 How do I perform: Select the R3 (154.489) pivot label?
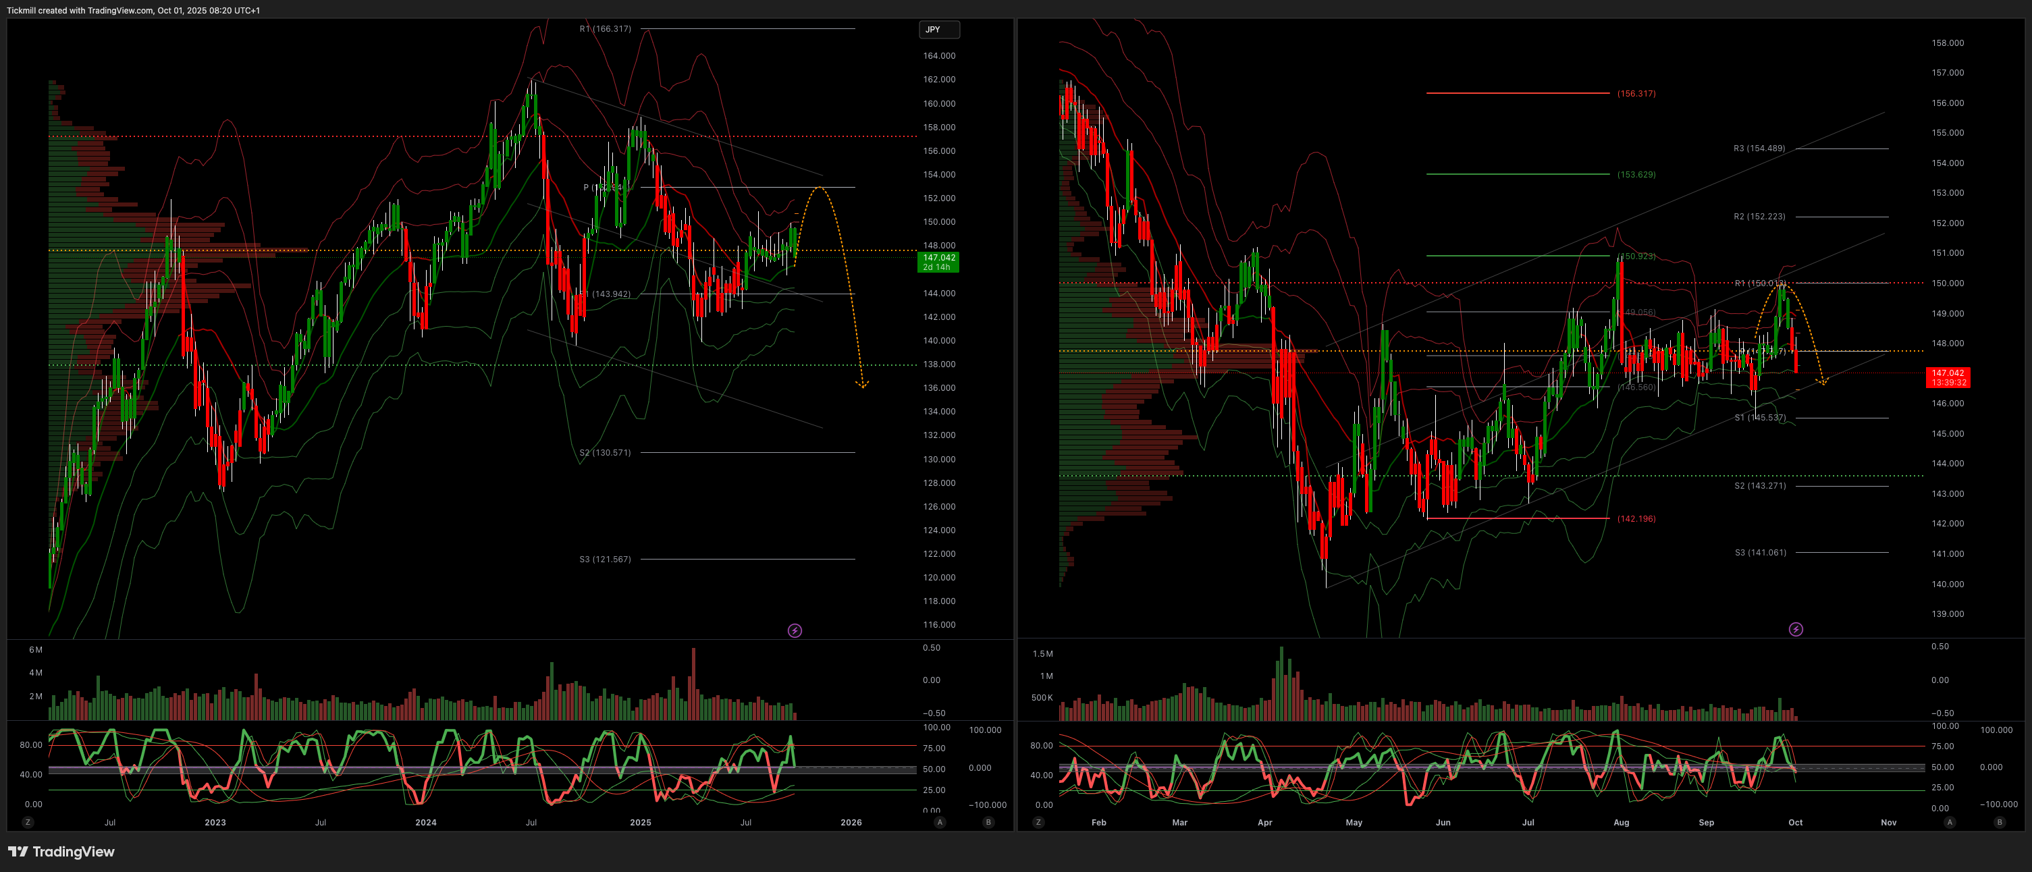click(1759, 148)
